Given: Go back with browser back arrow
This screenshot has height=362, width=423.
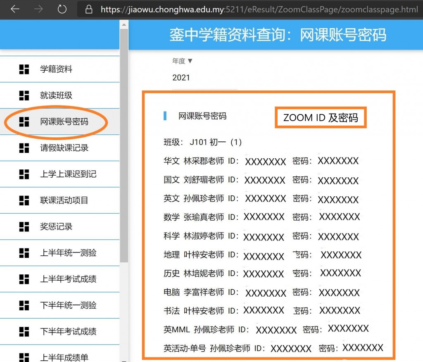Looking at the screenshot, I should [x=15, y=9].
